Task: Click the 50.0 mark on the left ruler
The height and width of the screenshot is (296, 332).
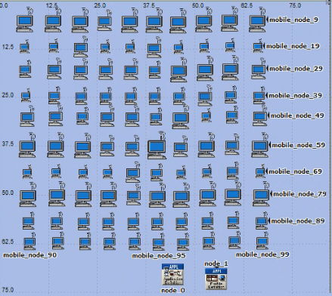Action: (8, 193)
